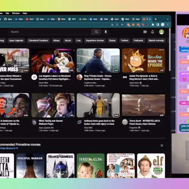Screen dimensions: 189x189
Task: Select the Apex Legends filter chip
Action: coord(16,40)
